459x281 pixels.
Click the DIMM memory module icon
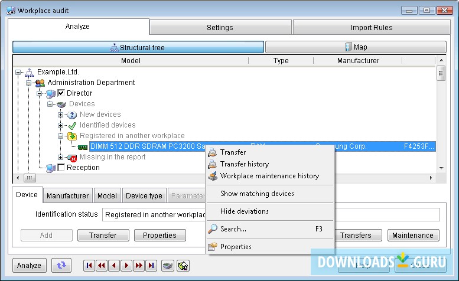(83, 147)
